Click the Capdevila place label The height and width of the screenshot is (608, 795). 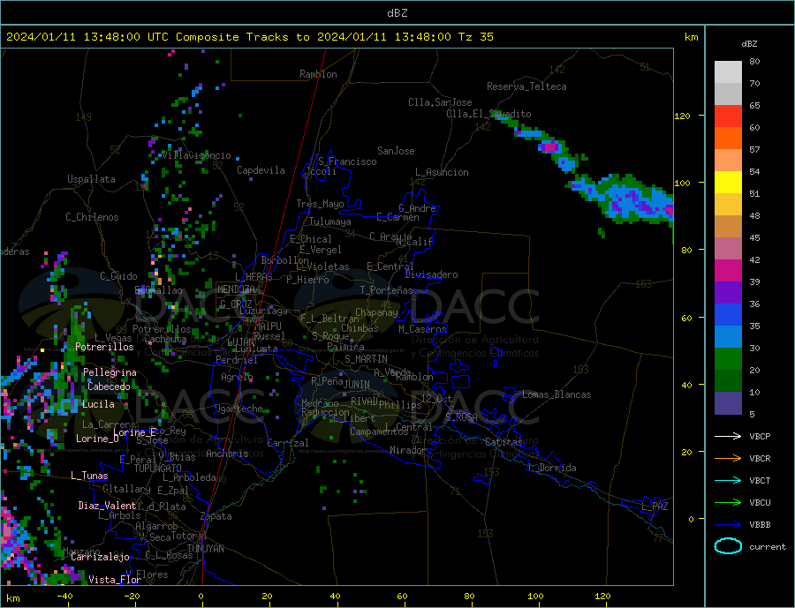(x=261, y=170)
